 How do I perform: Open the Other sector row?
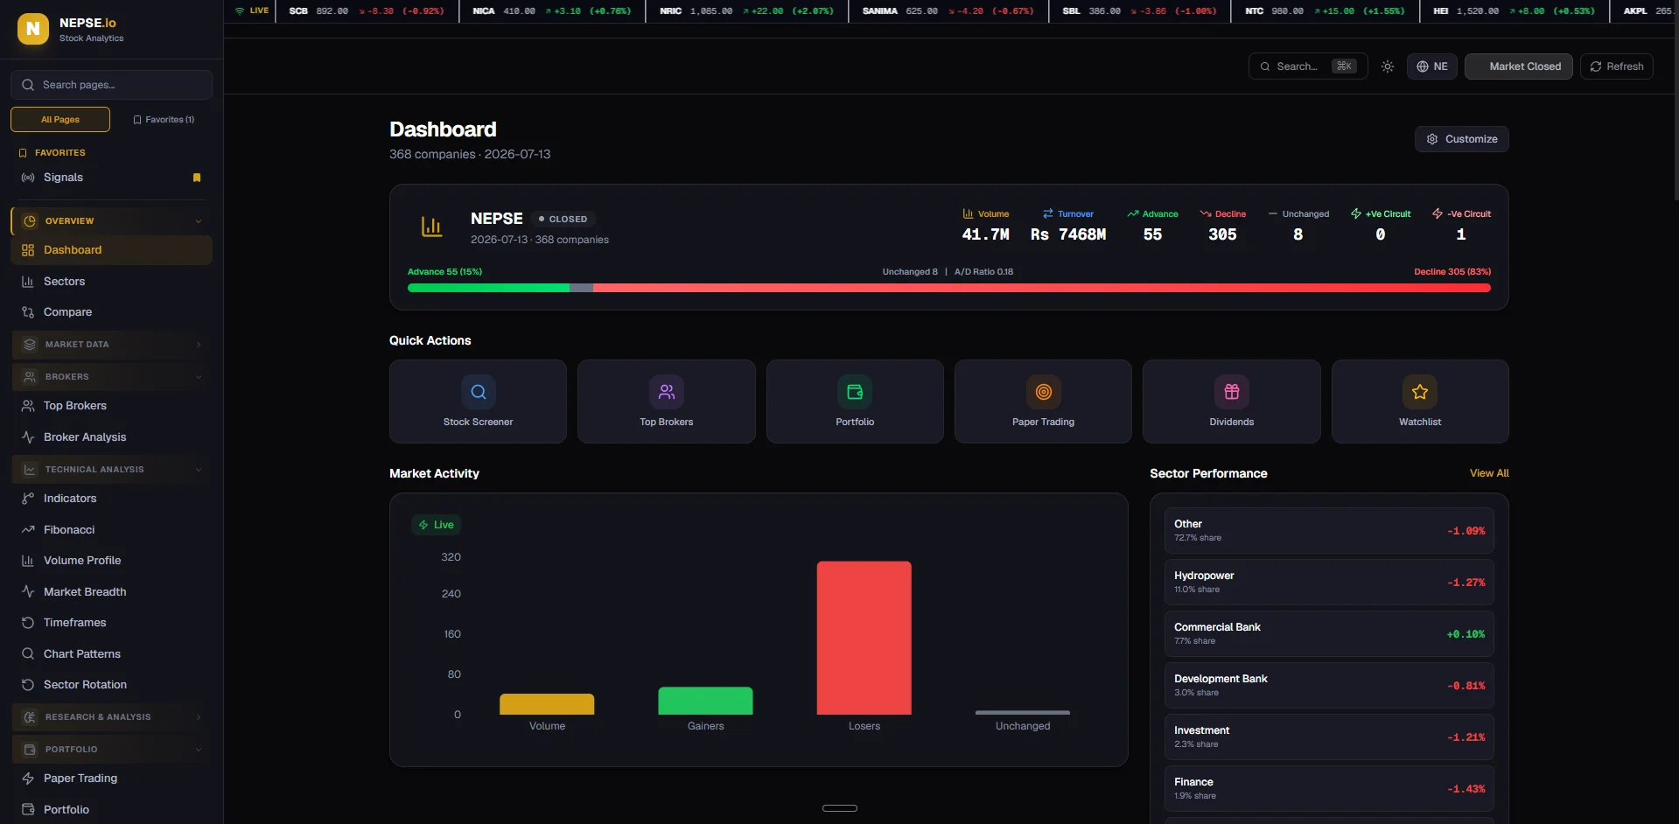coord(1329,531)
